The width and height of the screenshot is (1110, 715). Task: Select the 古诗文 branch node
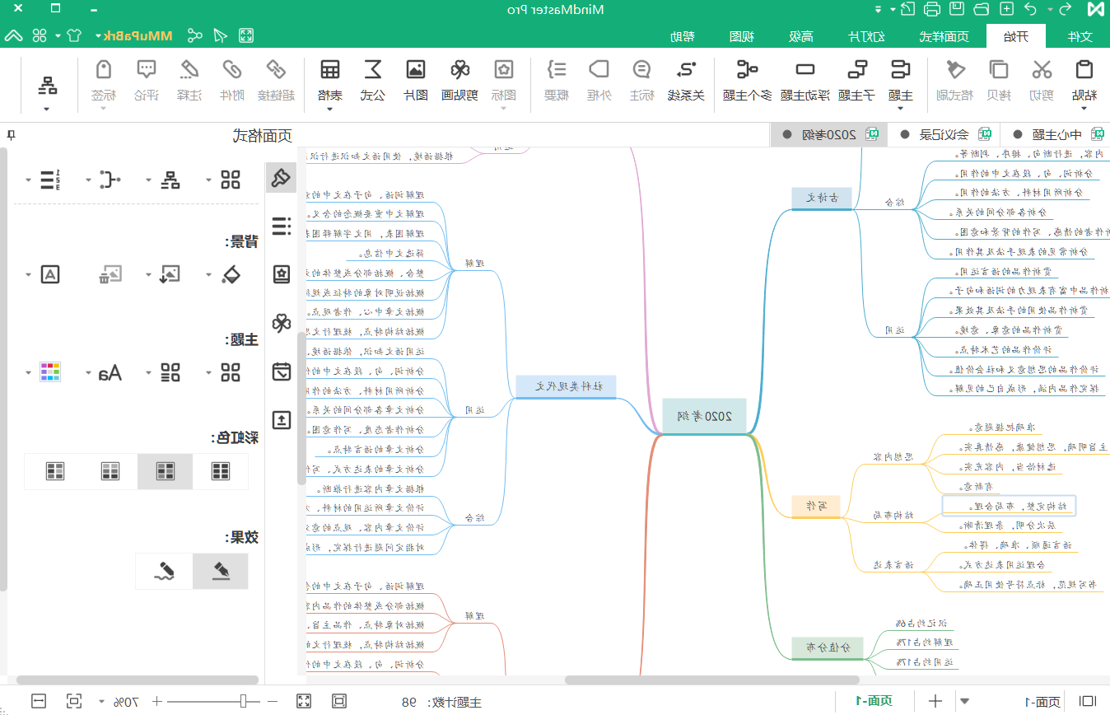pyautogui.click(x=822, y=199)
